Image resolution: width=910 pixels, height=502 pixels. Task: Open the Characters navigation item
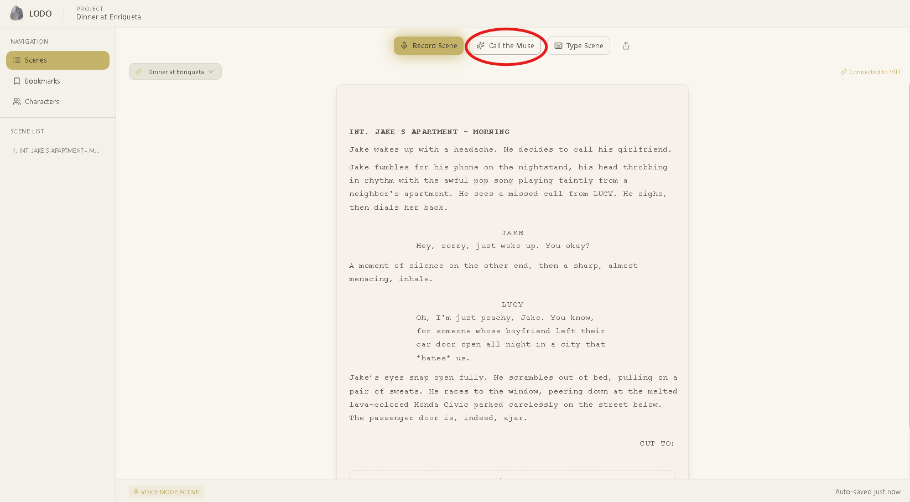point(42,101)
